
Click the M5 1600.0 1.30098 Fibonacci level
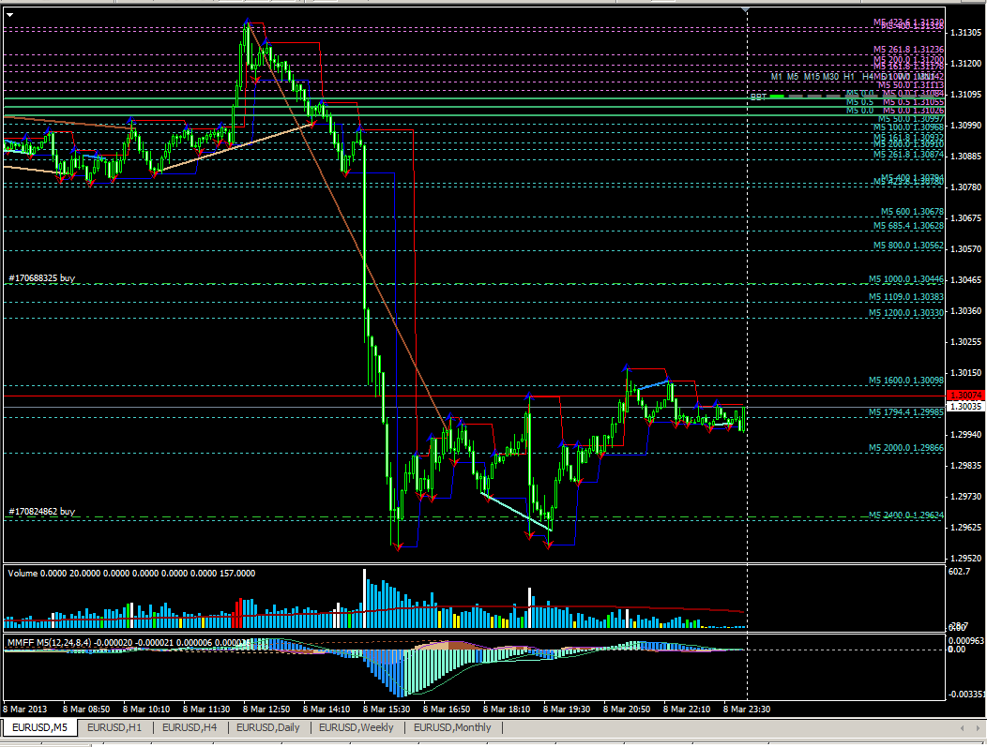[905, 381]
